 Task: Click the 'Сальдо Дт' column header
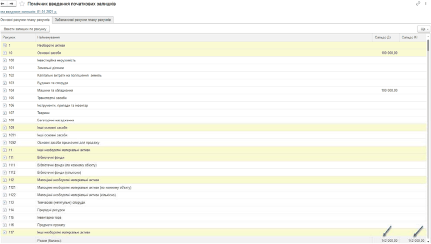383,37
